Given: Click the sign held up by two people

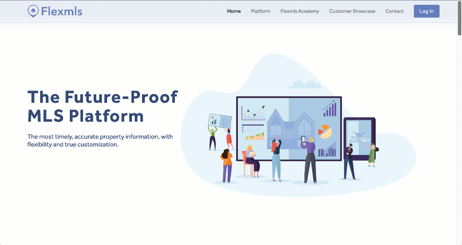Looking at the screenshot, I should point(220,120).
